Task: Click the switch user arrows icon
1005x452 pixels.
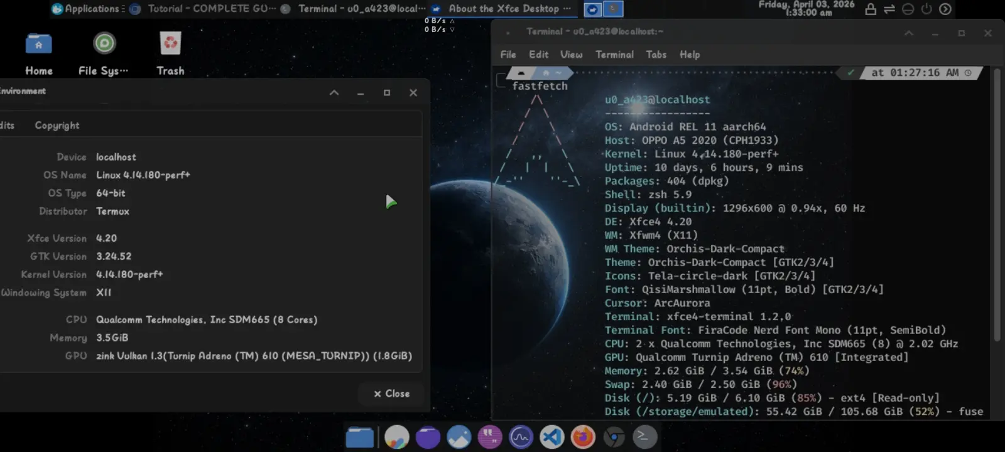Action: point(889,9)
